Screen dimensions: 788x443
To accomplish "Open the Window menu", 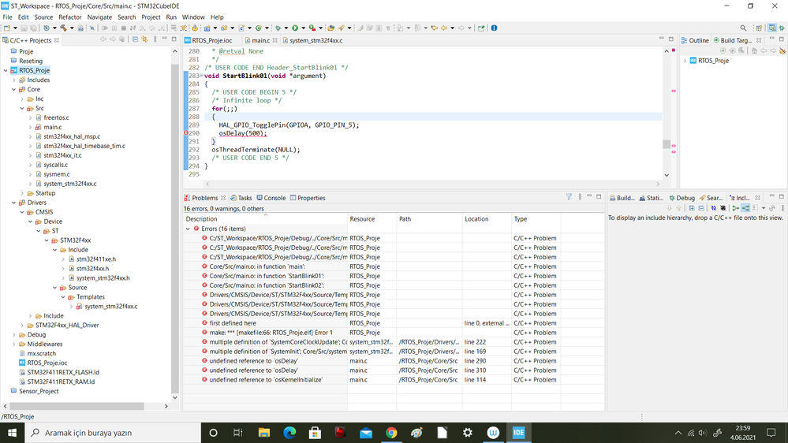I will tap(193, 17).
